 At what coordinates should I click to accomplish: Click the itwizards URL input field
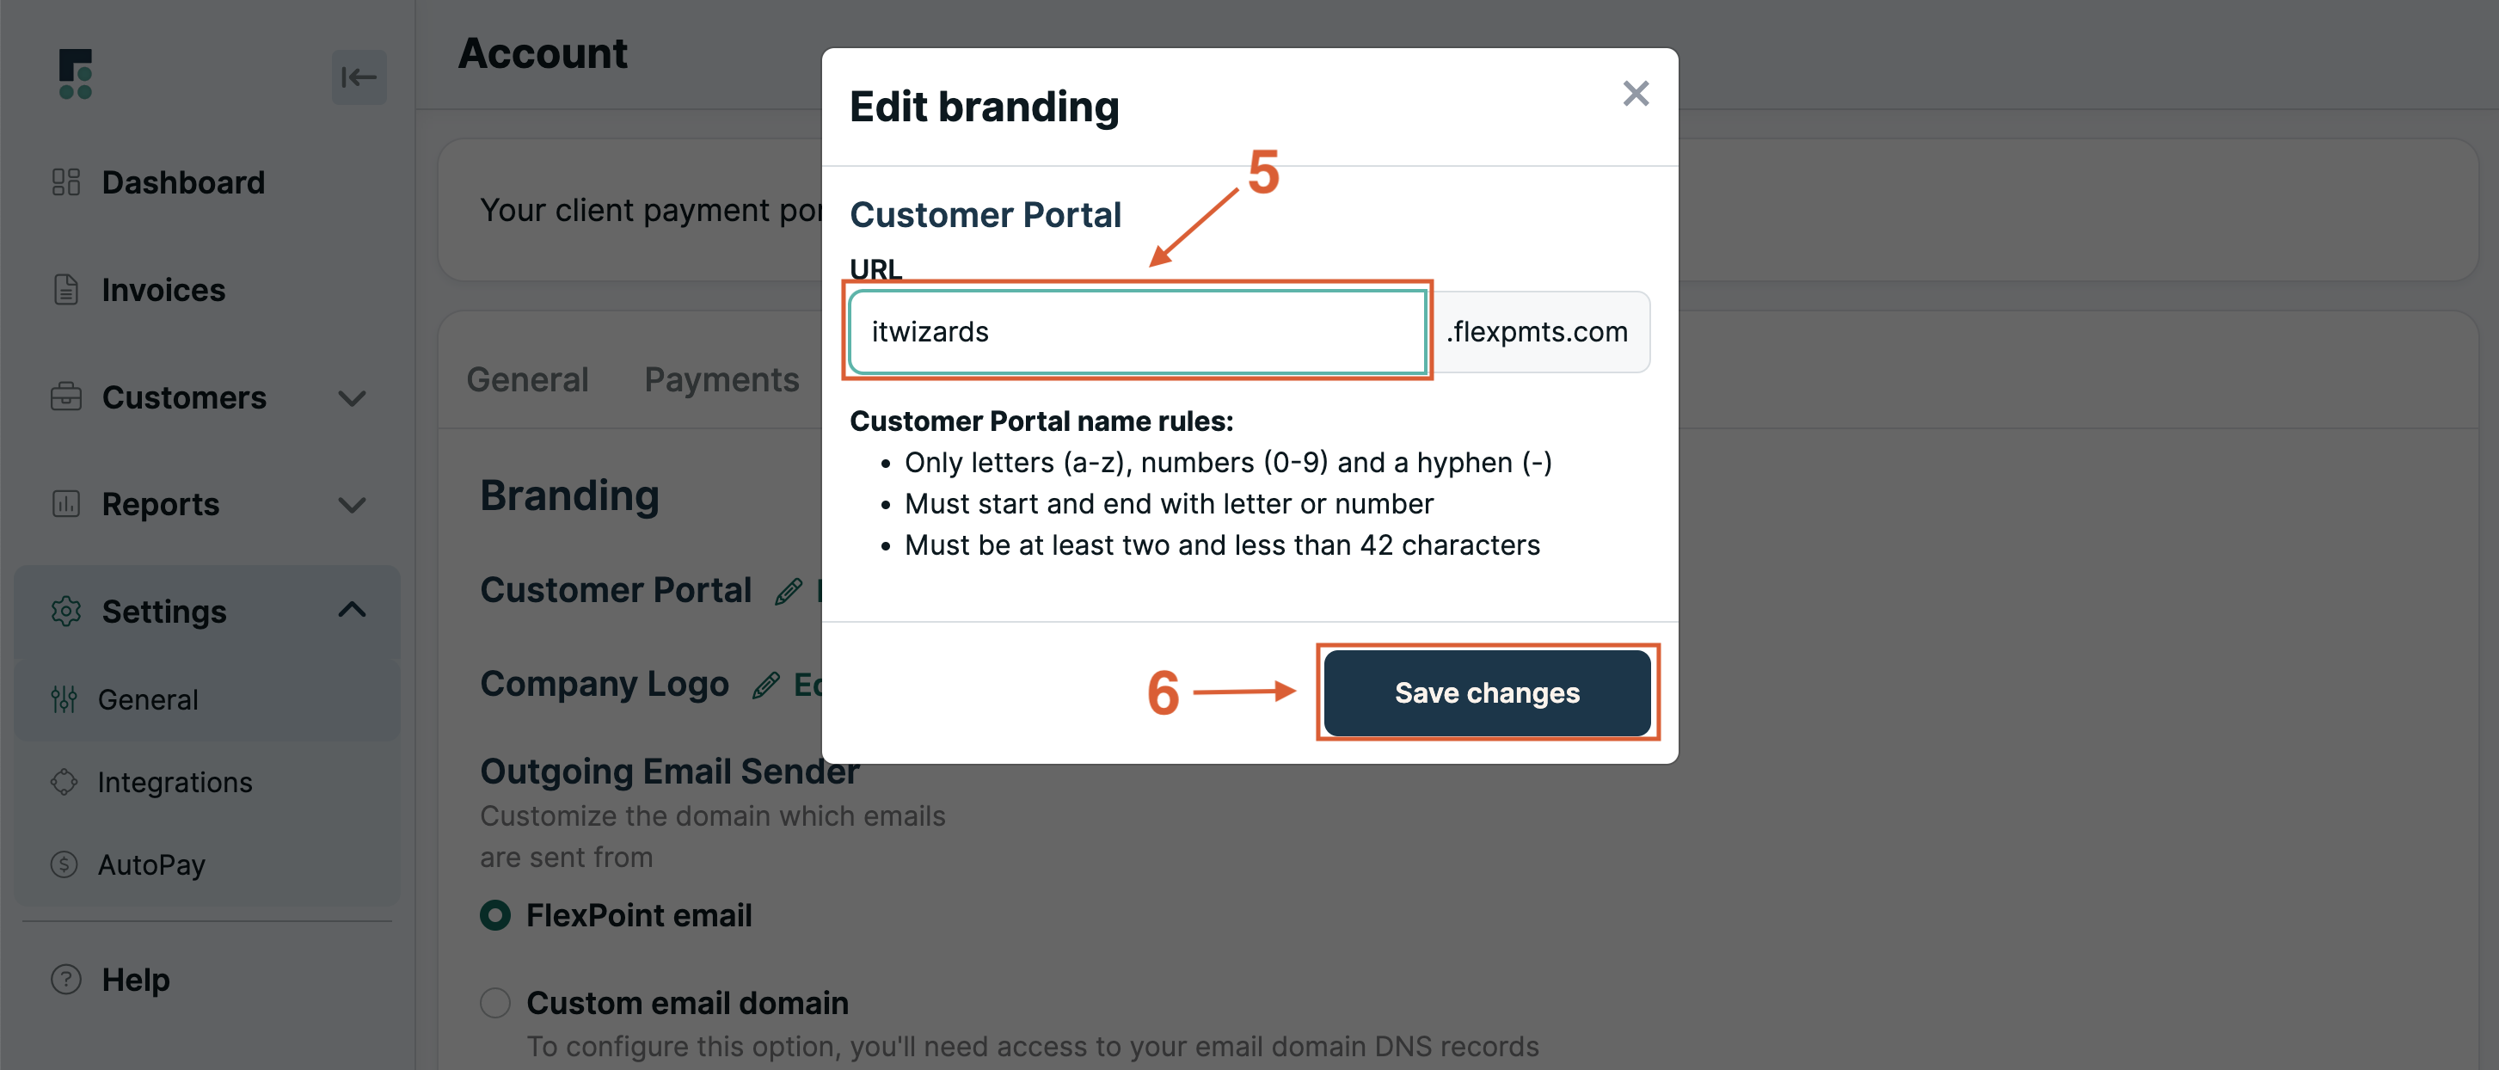click(1137, 331)
